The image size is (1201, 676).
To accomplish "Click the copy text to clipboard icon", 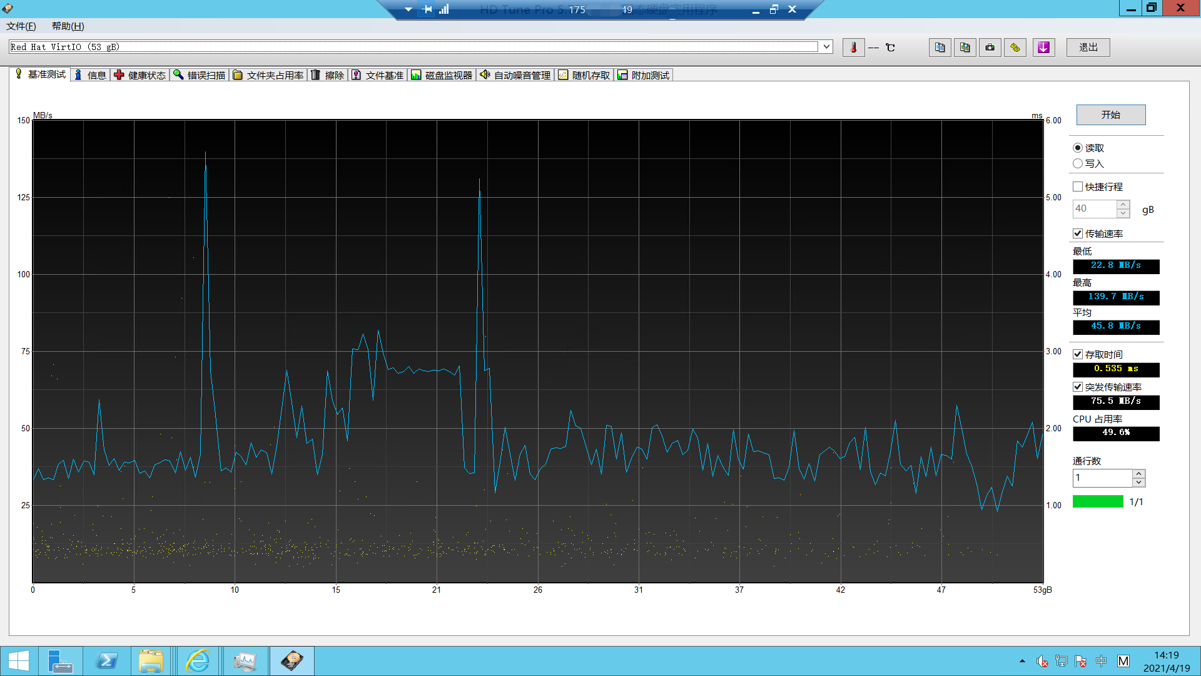I will (x=940, y=48).
